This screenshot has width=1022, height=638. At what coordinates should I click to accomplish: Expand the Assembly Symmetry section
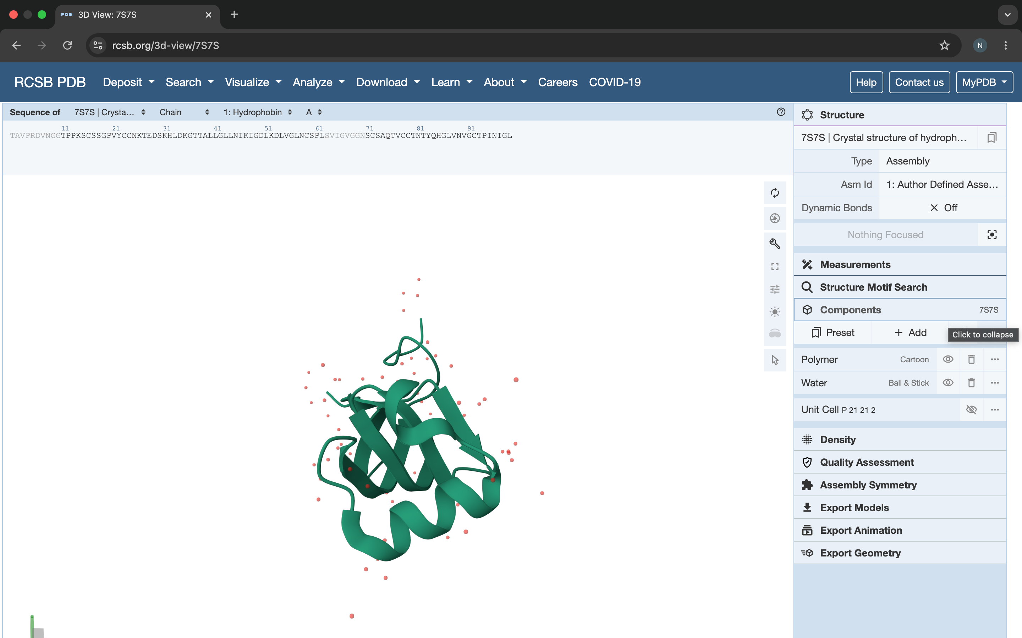[x=900, y=485]
